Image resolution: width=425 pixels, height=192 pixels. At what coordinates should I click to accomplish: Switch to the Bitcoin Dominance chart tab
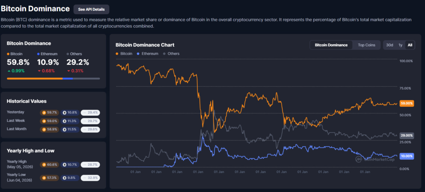331,45
